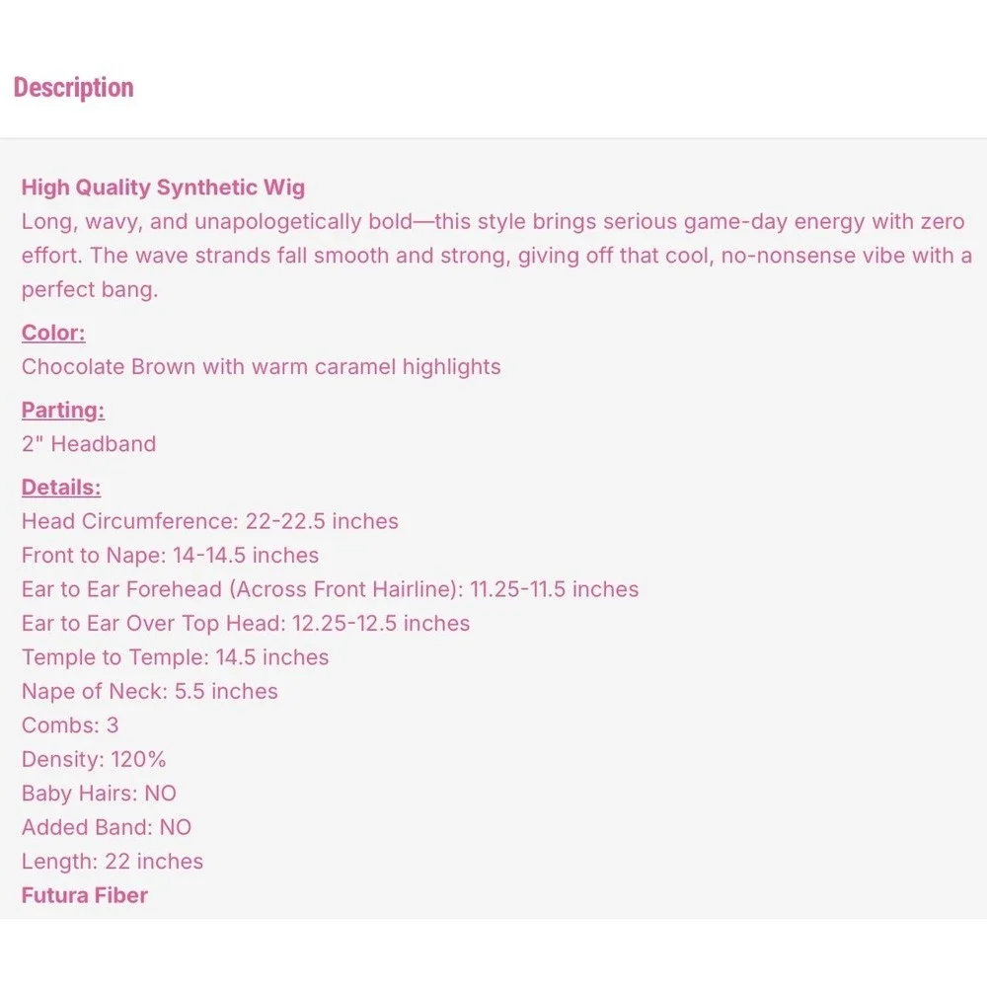Click the Temple to Temple measurement
Viewport: 987px width, 987px height.
click(175, 657)
